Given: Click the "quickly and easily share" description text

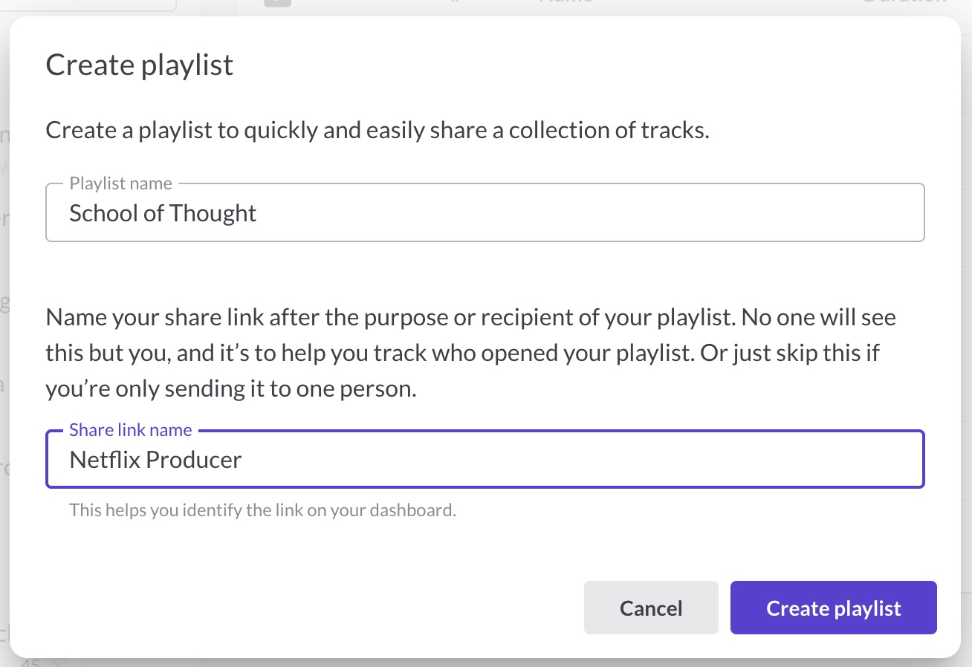Looking at the screenshot, I should click(x=378, y=131).
